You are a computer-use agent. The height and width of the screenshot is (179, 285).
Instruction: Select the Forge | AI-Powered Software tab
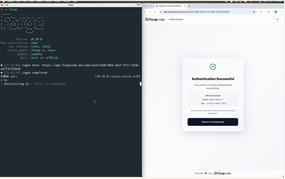(x=170, y=6)
